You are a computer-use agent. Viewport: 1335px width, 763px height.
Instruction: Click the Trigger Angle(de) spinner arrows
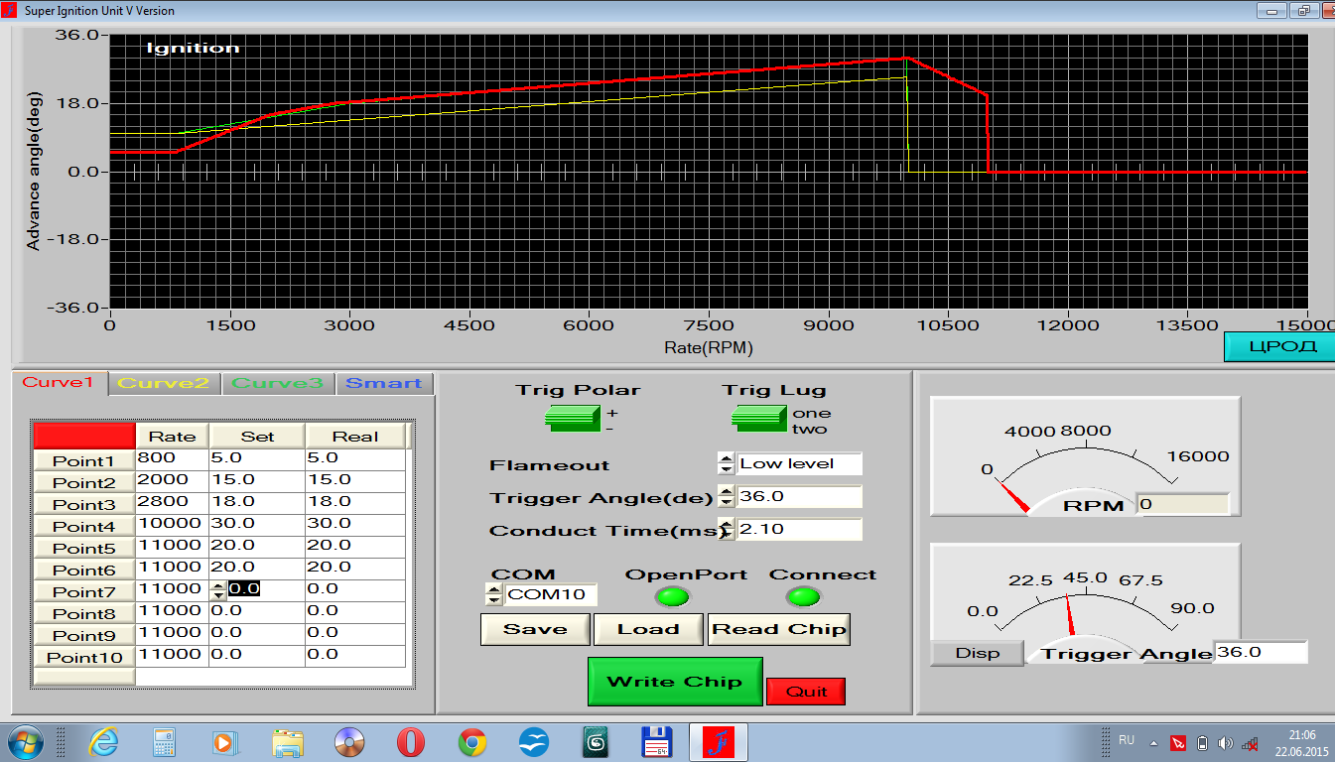coord(726,497)
